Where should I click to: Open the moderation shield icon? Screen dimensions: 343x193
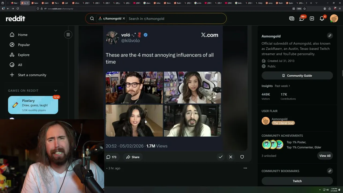(x=242, y=157)
